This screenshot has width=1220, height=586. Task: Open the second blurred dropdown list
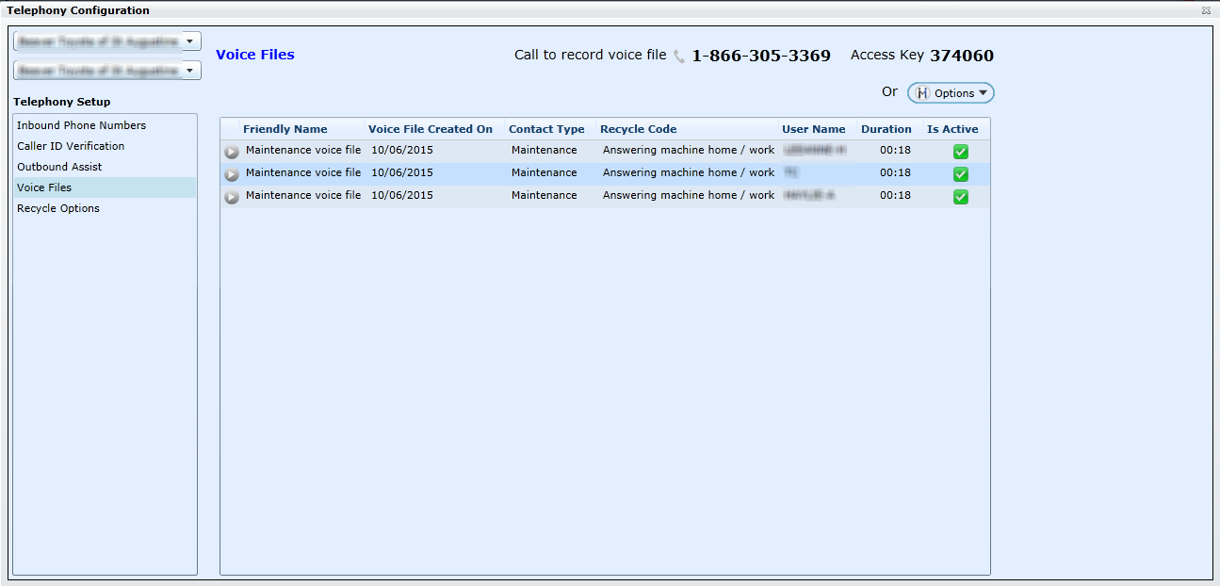pyautogui.click(x=190, y=71)
